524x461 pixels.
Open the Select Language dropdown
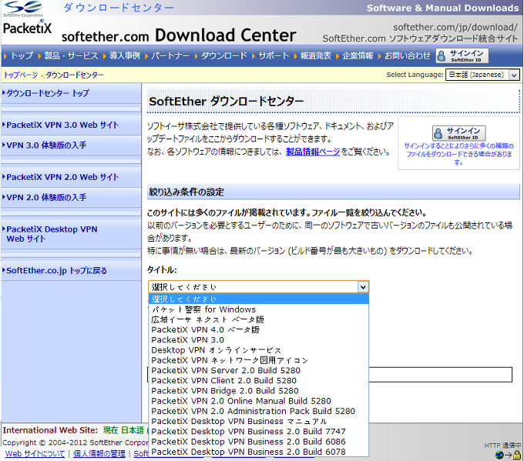482,75
